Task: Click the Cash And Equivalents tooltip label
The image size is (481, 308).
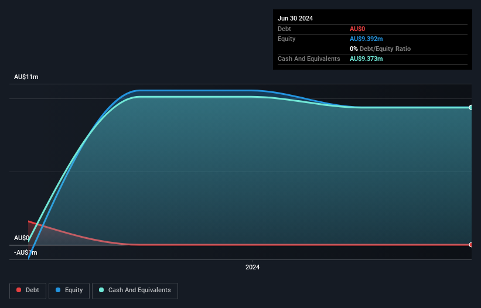Action: (x=309, y=59)
